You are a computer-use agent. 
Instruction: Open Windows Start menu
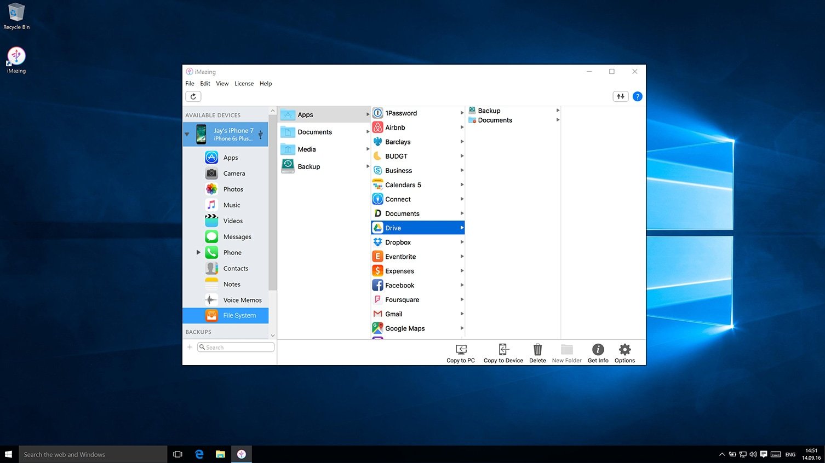click(9, 454)
